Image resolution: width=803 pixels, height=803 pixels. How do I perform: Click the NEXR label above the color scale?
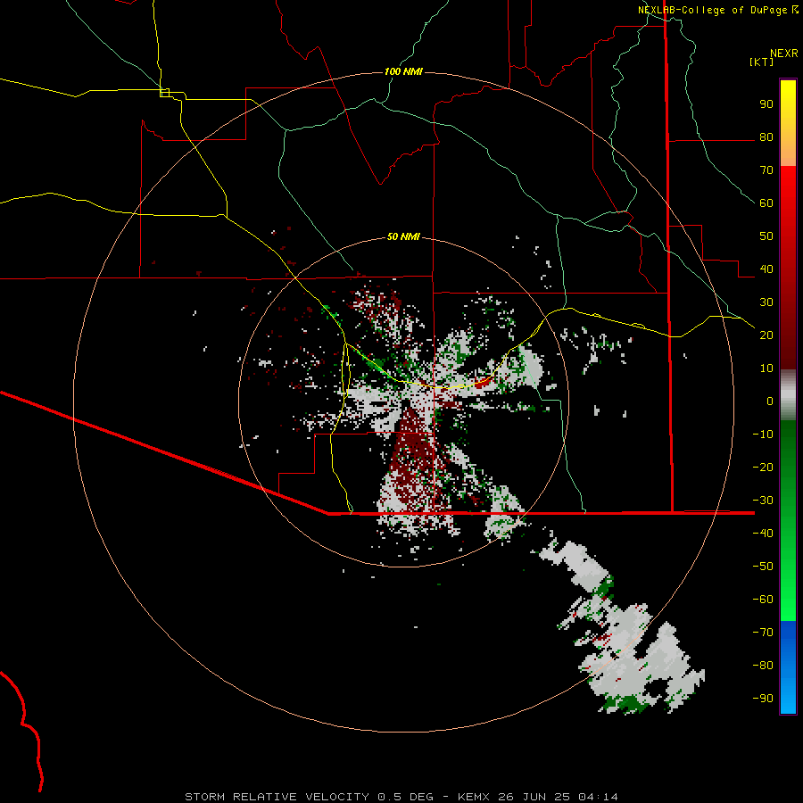pos(784,54)
